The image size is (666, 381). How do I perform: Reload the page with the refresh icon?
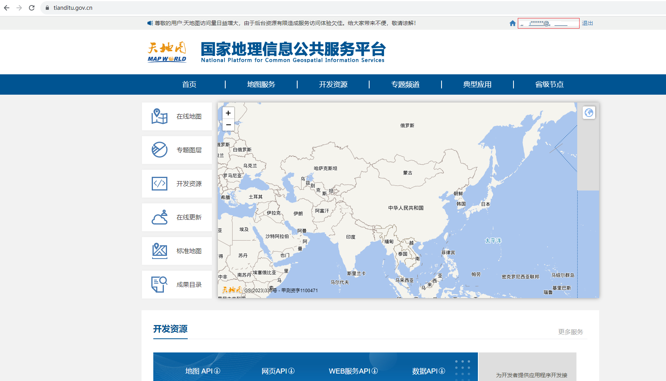click(x=32, y=8)
